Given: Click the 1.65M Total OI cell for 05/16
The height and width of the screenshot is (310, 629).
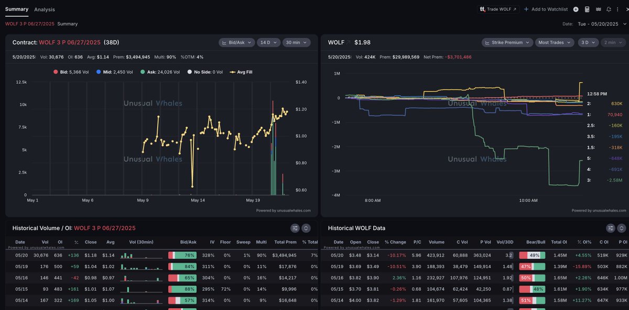Looking at the screenshot, I should point(559,278).
